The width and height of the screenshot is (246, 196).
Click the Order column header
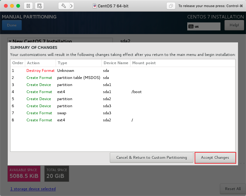pyautogui.click(x=18, y=63)
